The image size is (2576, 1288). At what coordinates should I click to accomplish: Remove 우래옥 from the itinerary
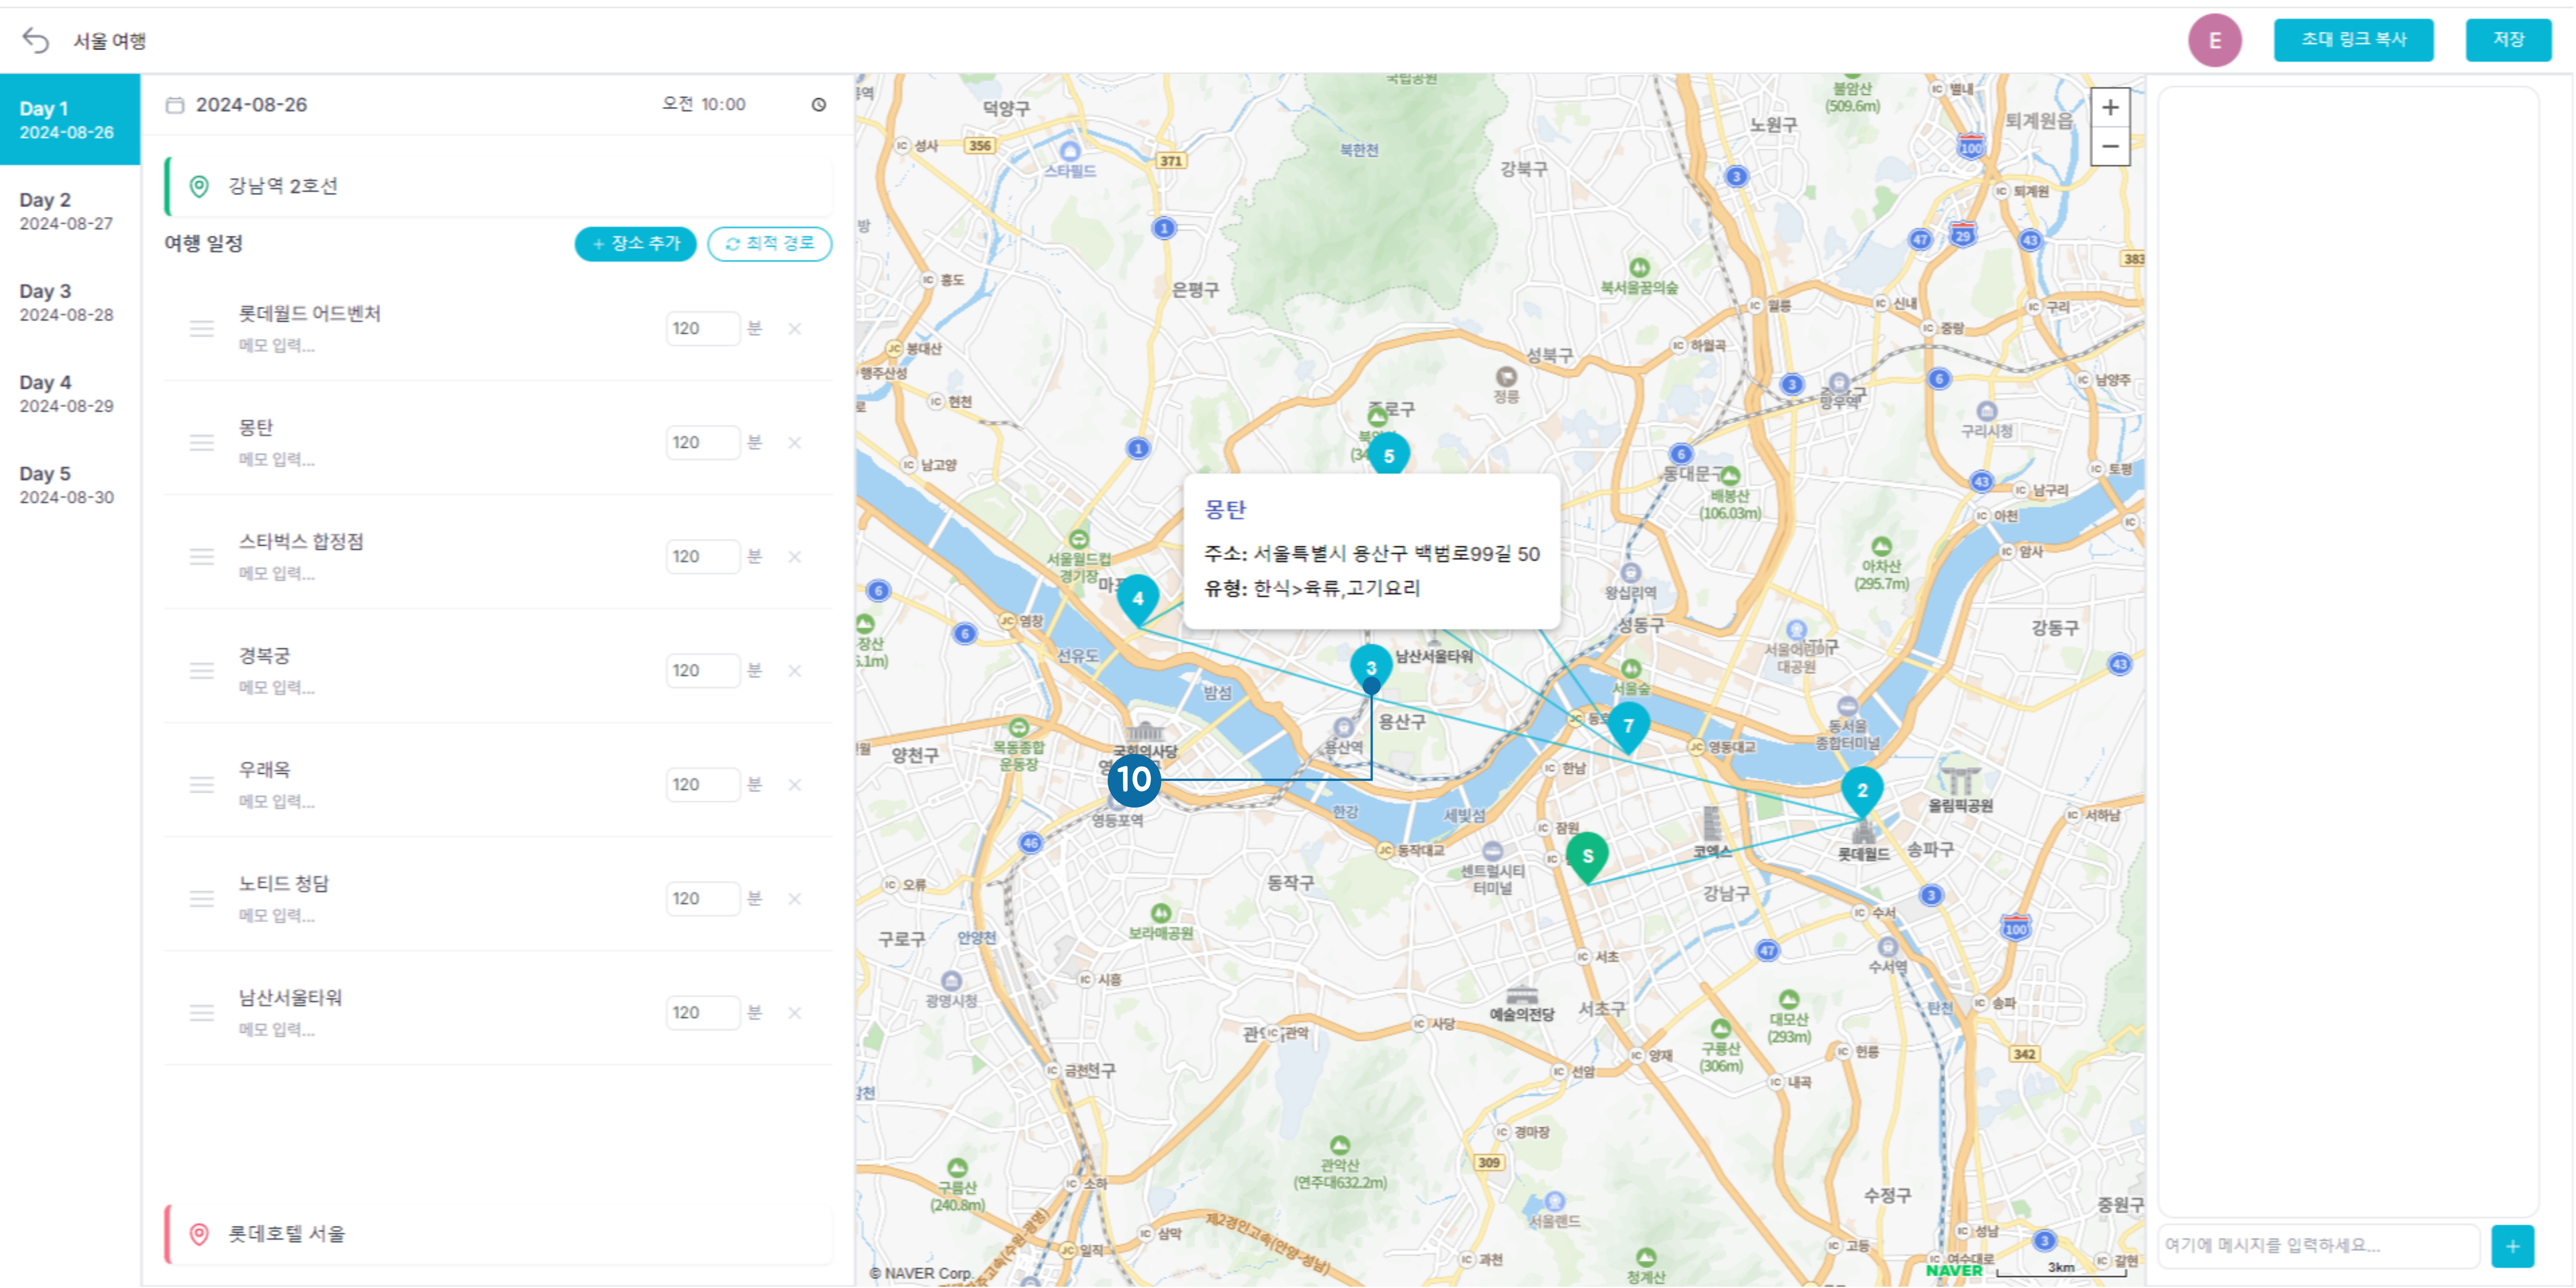click(795, 785)
